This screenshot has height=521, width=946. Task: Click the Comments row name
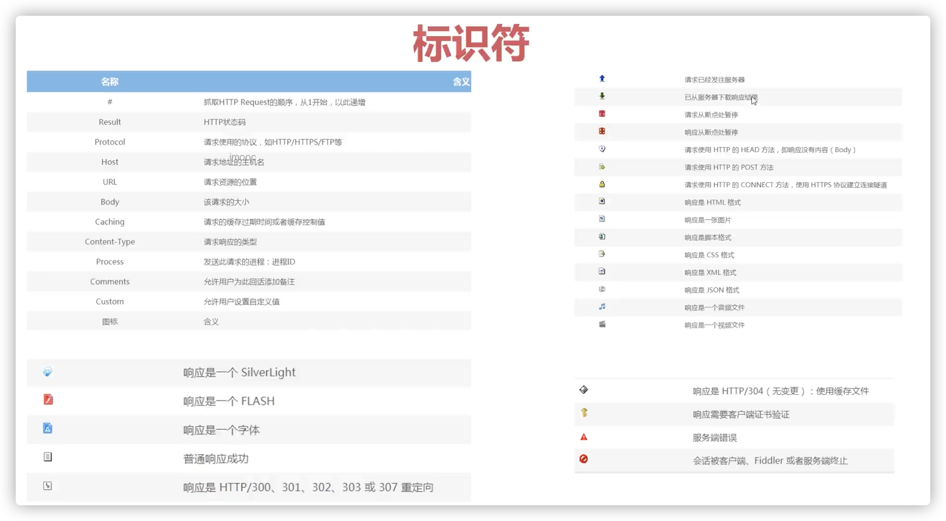(110, 282)
